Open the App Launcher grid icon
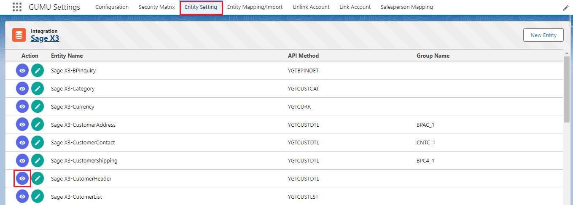The image size is (573, 205). pyautogui.click(x=17, y=7)
